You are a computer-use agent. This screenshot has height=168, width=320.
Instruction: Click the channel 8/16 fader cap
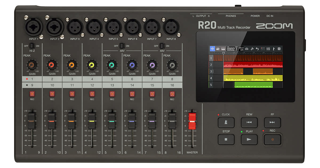click(172, 121)
